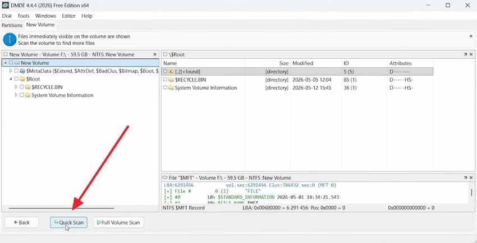
Task: Tick the $RECYCLE.BIN checkbox in the tree
Action: pos(21,87)
